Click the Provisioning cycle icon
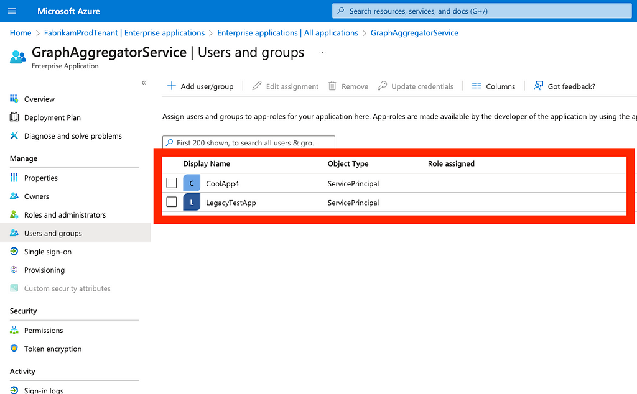Screen dimensions: 637x394 coord(14,270)
